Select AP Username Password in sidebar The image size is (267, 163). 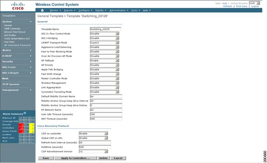18,45
